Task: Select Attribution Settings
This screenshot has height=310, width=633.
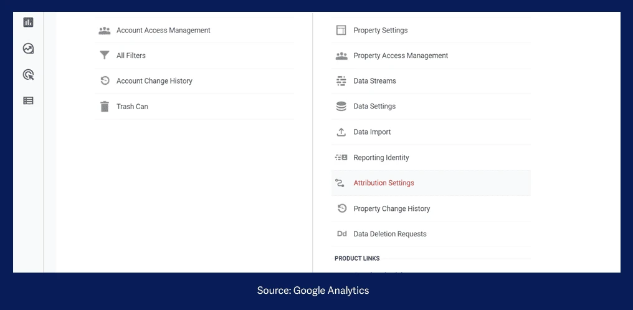Action: (383, 183)
